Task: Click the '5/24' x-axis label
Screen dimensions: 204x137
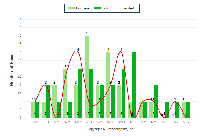Action: coord(67,122)
